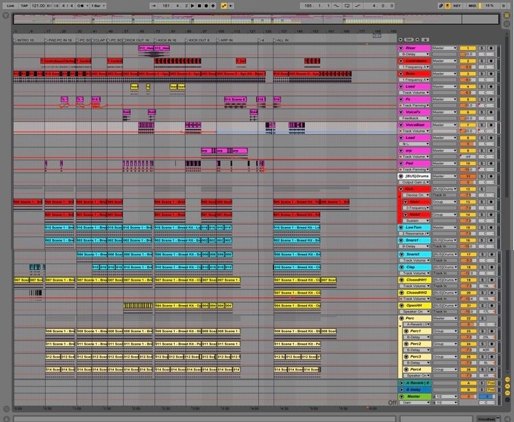The height and width of the screenshot is (422, 514).
Task: Click the KEY map mode button
Action: pos(457,5)
